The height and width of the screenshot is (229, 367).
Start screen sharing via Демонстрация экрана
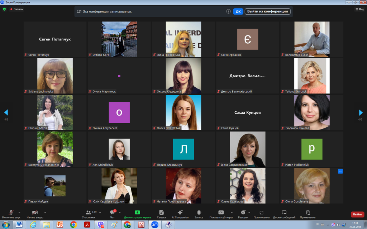(137, 214)
